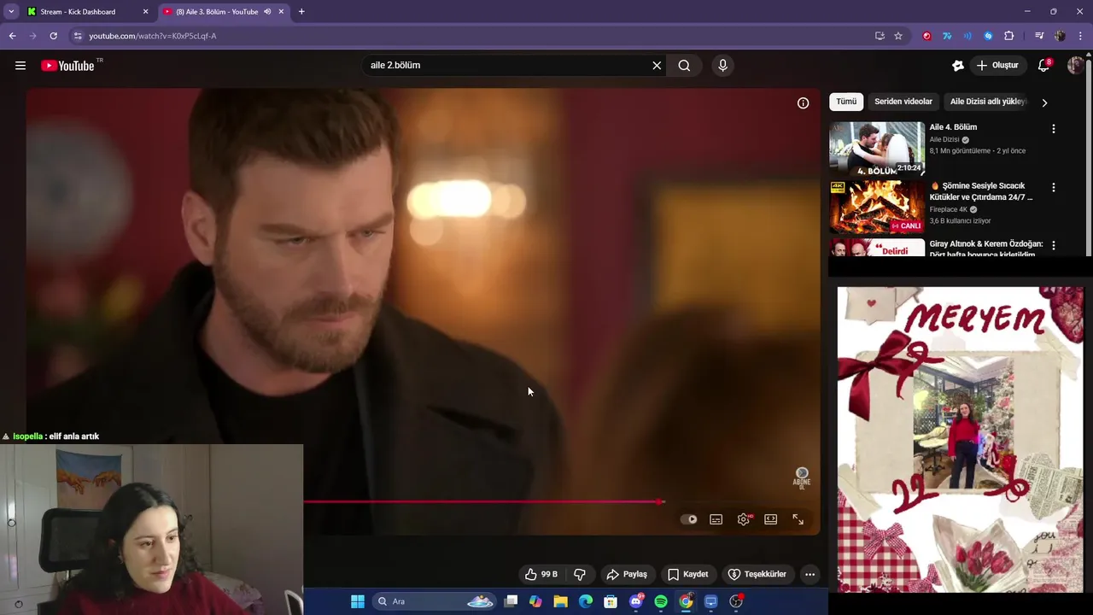Open Spotify from the taskbar
This screenshot has width=1093, height=615.
(x=661, y=601)
